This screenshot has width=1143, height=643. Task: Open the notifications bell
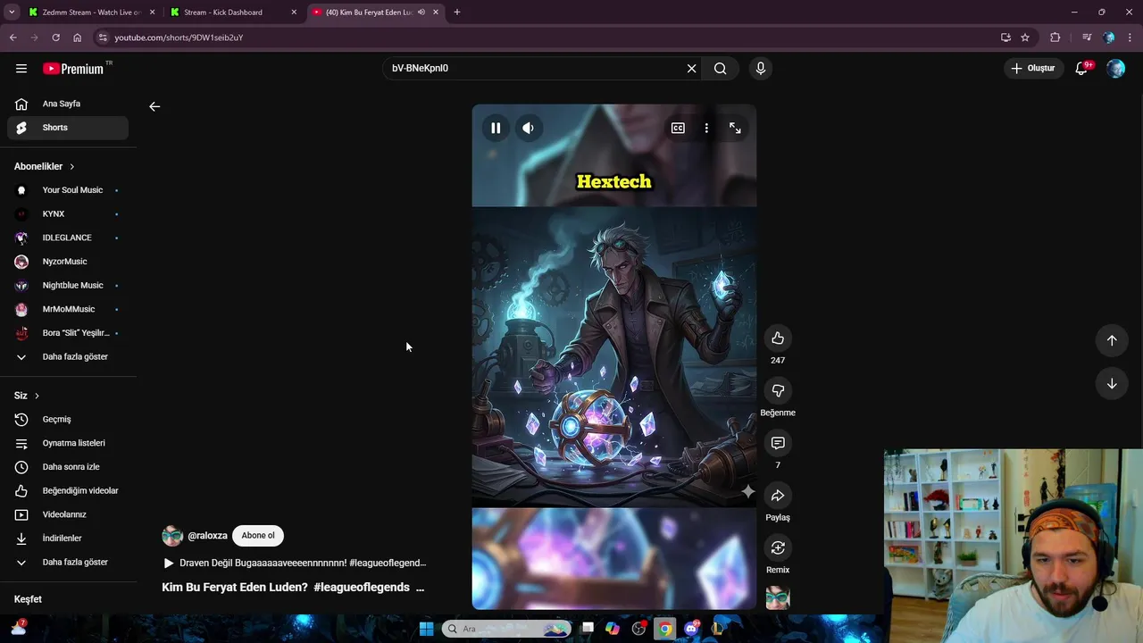(1081, 68)
